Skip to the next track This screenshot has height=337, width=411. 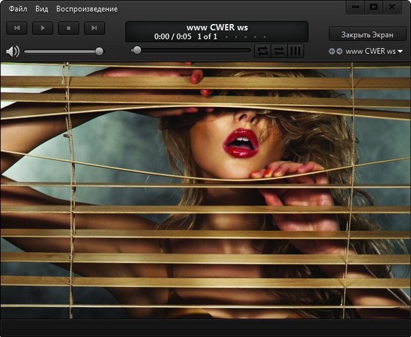click(x=95, y=28)
